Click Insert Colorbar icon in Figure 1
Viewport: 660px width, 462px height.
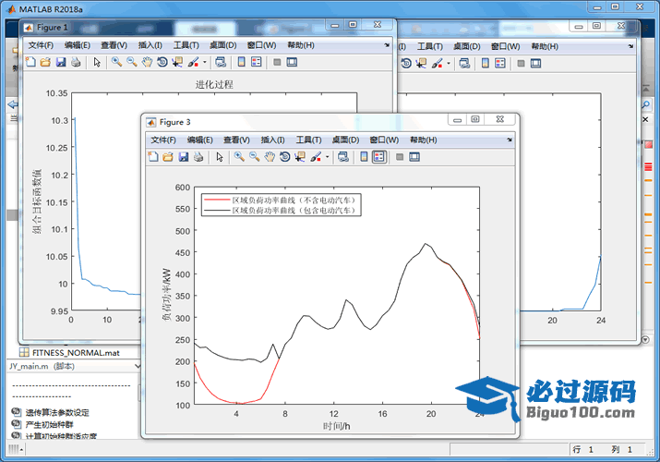[242, 62]
